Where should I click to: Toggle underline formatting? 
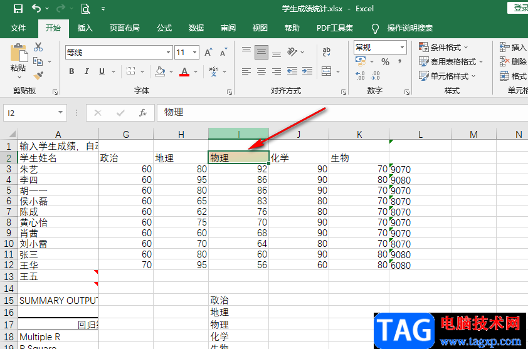[102, 71]
